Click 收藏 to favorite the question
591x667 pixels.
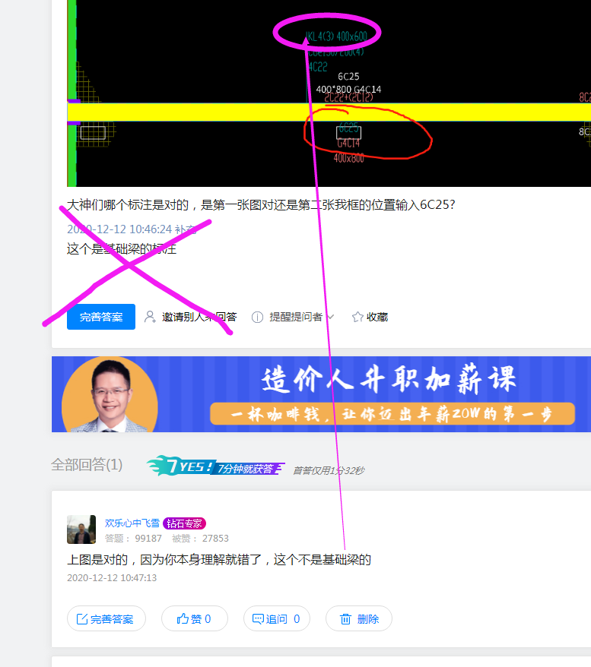[x=377, y=317]
